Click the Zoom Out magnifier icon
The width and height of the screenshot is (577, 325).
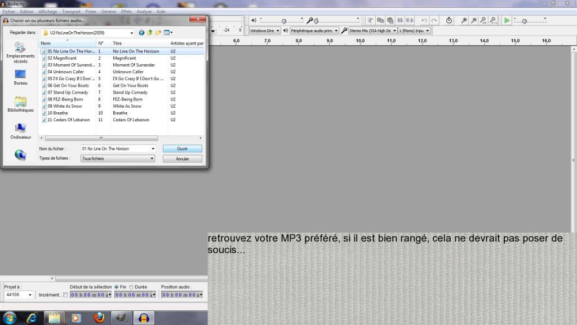pyautogui.click(x=474, y=21)
